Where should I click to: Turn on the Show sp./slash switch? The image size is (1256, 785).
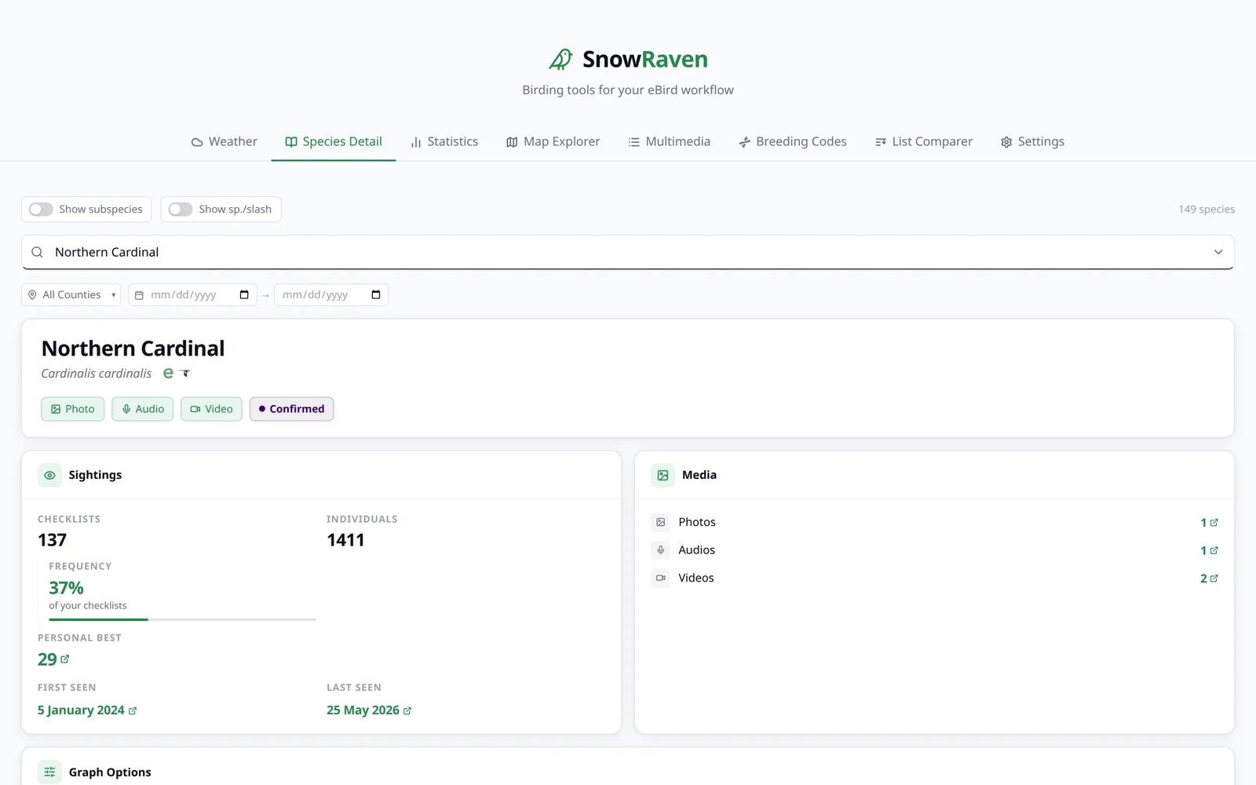coord(181,210)
